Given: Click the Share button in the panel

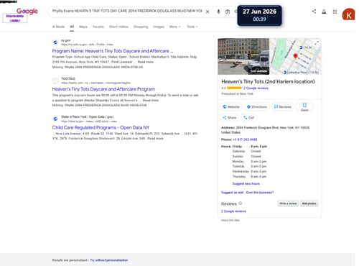Looking at the screenshot, I should 230,118.
